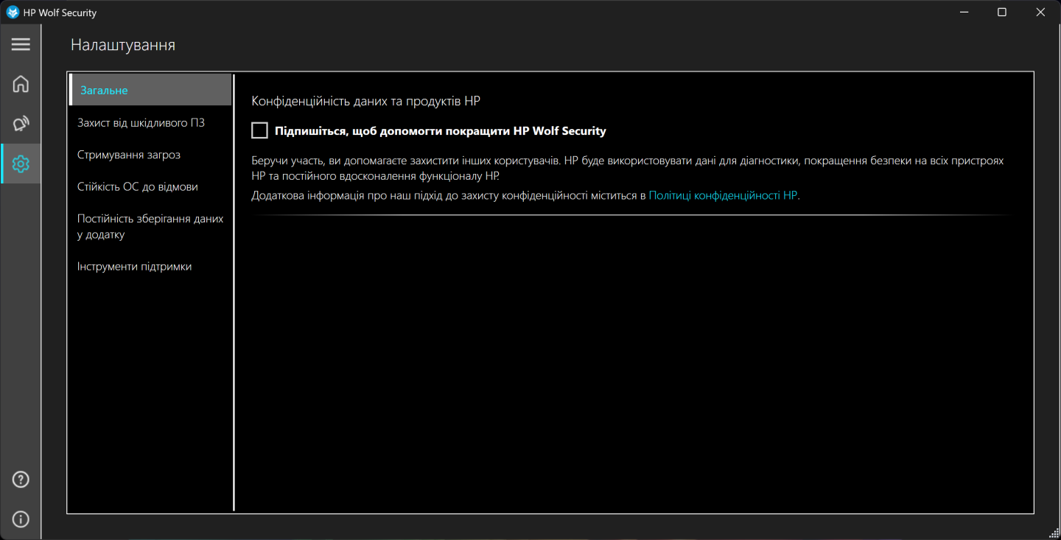Enable the HP Wolf Security improvement subscription checkbox
This screenshot has width=1061, height=540.
tap(259, 130)
